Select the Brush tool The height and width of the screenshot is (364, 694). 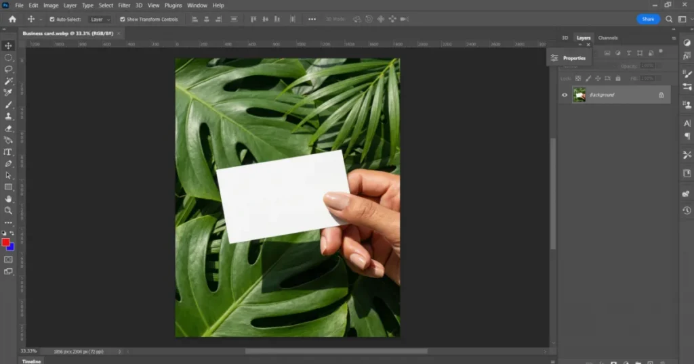[x=8, y=105]
